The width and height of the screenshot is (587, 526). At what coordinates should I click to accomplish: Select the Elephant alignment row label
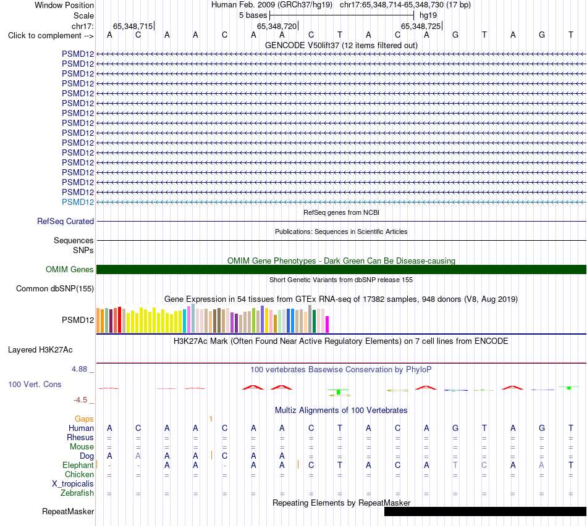point(78,465)
